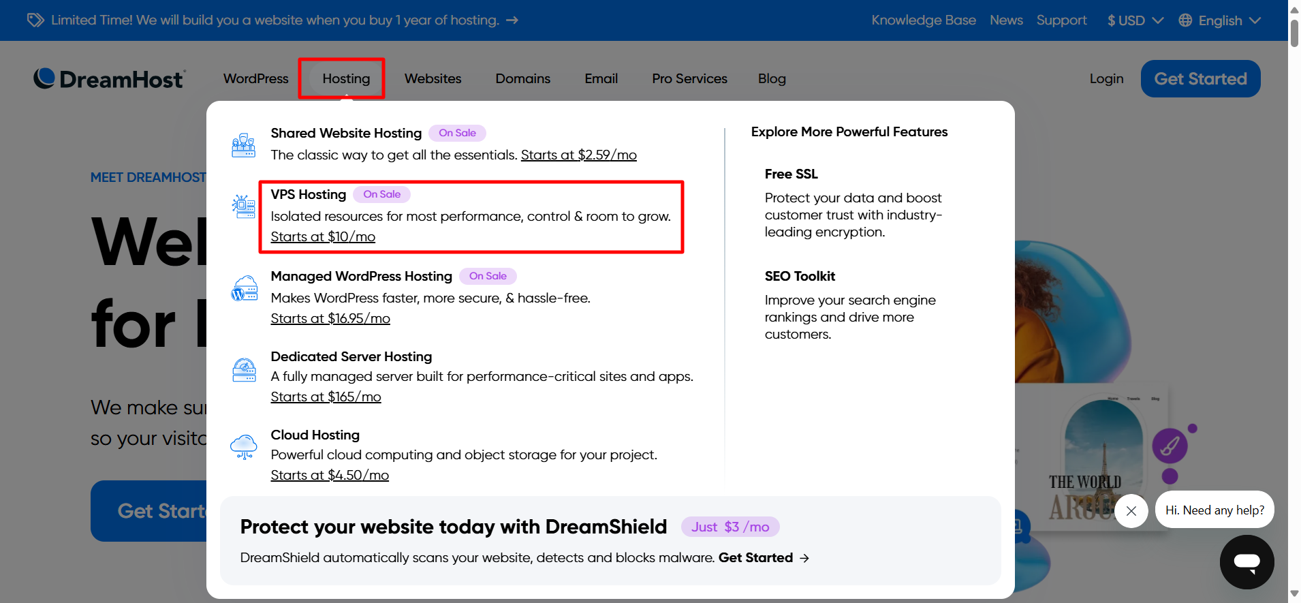Select Dedicated Server Hosting title
This screenshot has width=1301, height=603.
(x=351, y=356)
